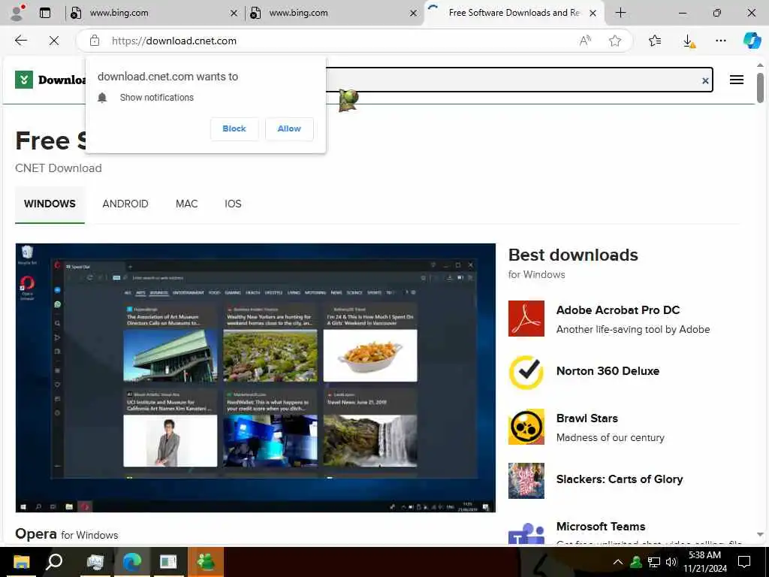Block notifications from download.cnet.com
Image resolution: width=769 pixels, height=577 pixels.
click(x=234, y=128)
